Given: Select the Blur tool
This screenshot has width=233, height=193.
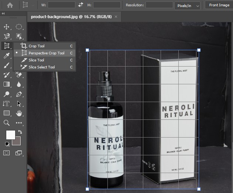Looking at the screenshot, I should 19,84.
